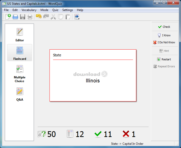Click the I Do Not Know button

pos(164,42)
